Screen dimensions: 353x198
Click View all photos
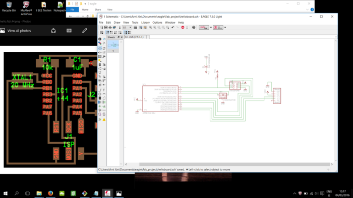(19, 31)
